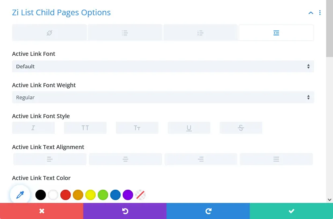Select the unordered list tab icon
The height and width of the screenshot is (219, 333).
pyautogui.click(x=125, y=33)
